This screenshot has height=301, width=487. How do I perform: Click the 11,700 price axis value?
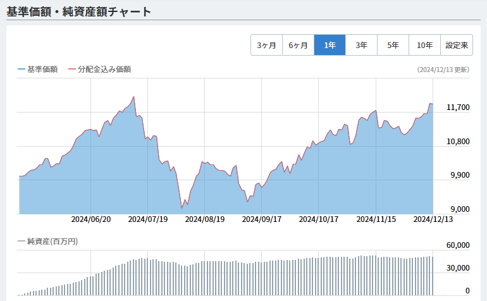click(458, 107)
